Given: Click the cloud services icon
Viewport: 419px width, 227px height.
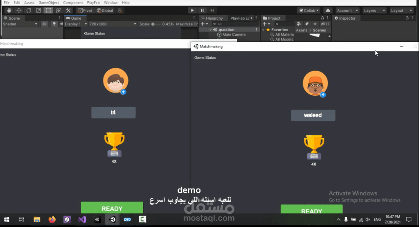Looking at the screenshot, I should click(x=328, y=10).
